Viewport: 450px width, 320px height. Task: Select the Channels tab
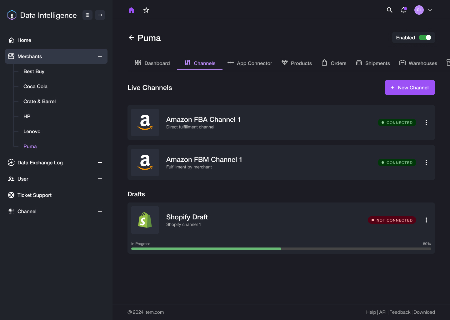[x=200, y=63]
